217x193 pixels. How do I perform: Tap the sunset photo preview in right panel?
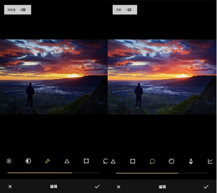click(x=162, y=77)
